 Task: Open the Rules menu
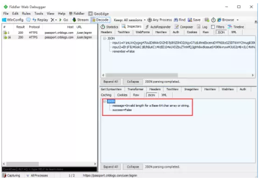(x=26, y=13)
